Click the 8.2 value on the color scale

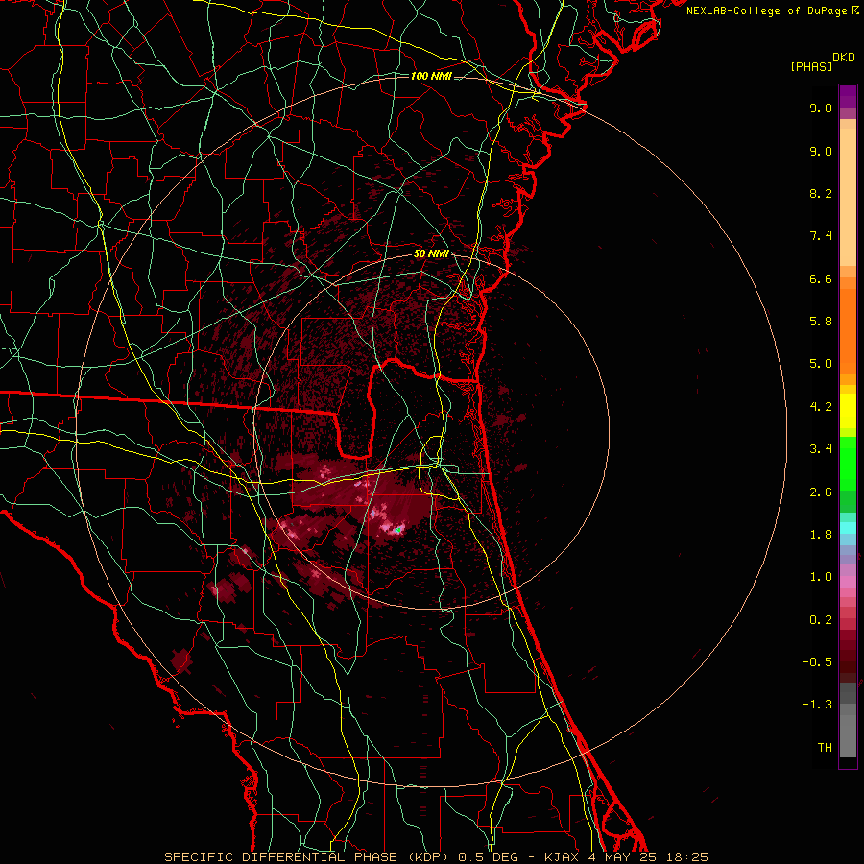click(821, 193)
